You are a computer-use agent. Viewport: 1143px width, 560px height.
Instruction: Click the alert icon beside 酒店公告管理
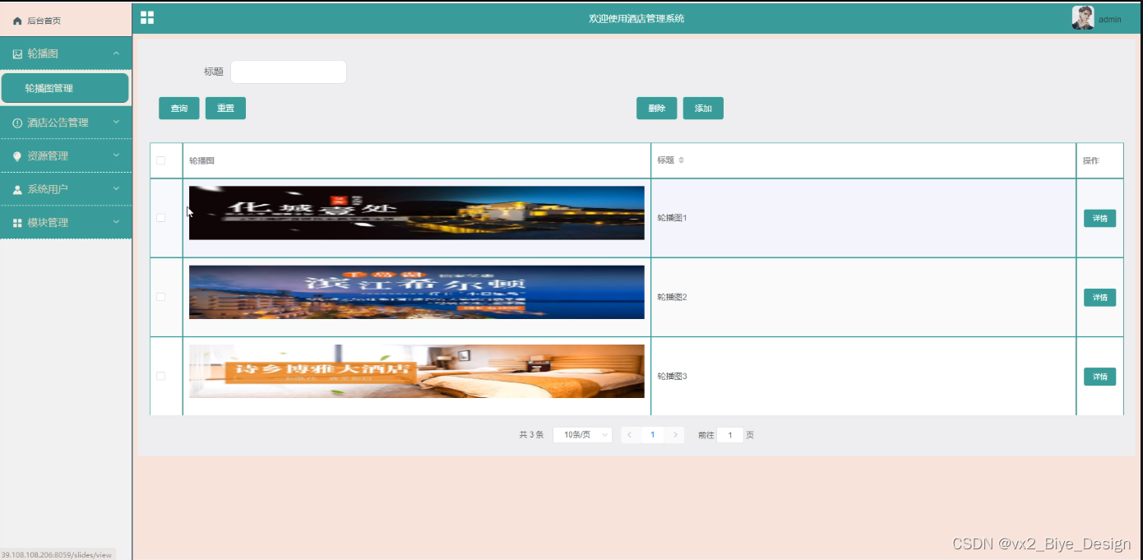pyautogui.click(x=17, y=123)
